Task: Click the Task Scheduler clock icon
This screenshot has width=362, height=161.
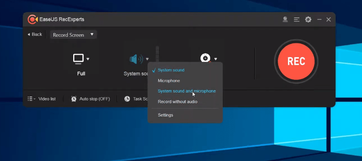Action: pos(127,99)
